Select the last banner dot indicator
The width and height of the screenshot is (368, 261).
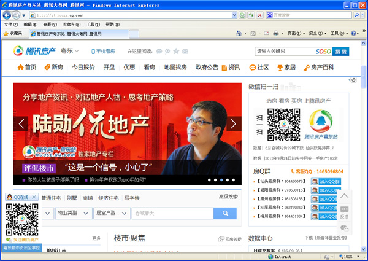pos(234,180)
